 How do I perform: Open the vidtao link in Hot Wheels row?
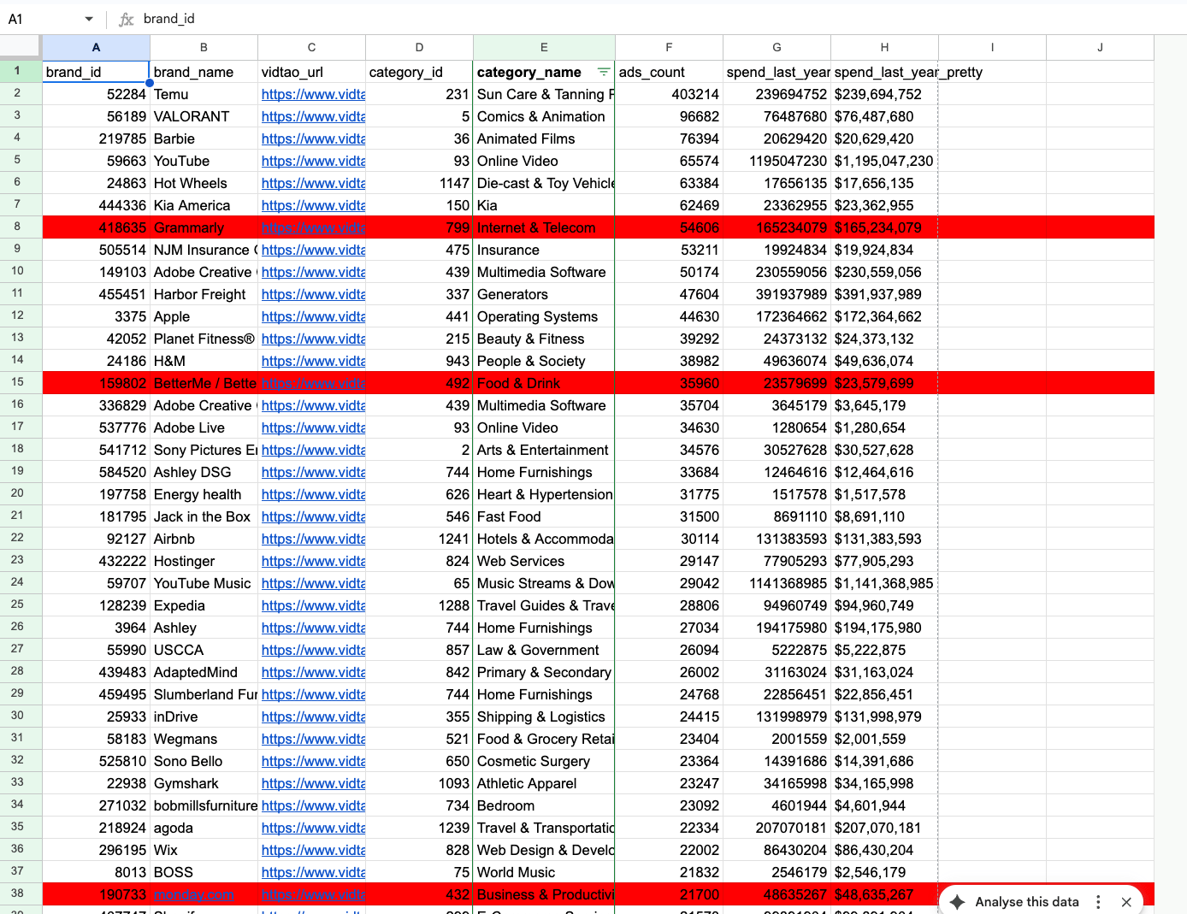tap(313, 183)
